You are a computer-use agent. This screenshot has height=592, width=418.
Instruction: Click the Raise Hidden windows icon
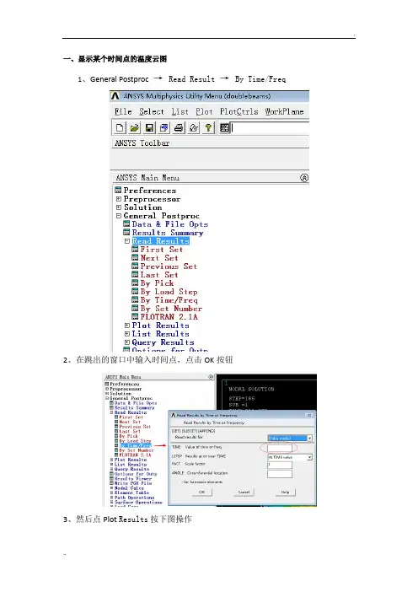pos(224,127)
